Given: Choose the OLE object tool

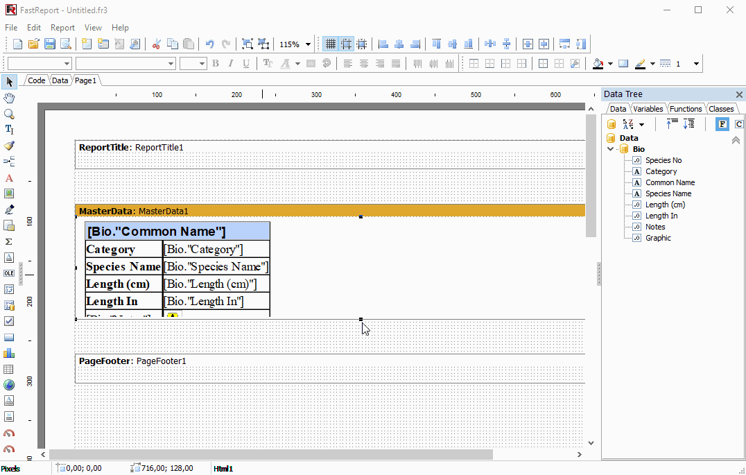Looking at the screenshot, I should pyautogui.click(x=9, y=273).
